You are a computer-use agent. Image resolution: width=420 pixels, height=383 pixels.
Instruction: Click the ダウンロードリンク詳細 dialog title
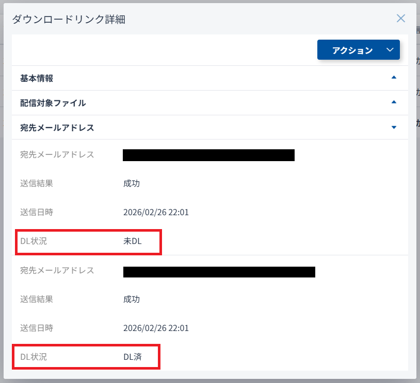pos(69,20)
